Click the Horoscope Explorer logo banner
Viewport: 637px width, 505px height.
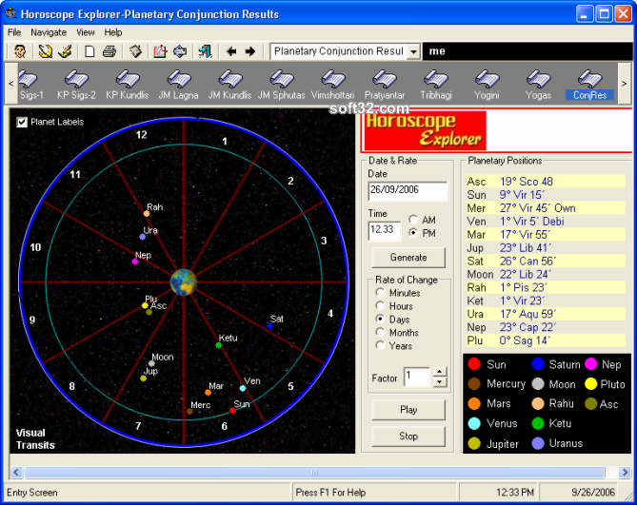tap(425, 130)
